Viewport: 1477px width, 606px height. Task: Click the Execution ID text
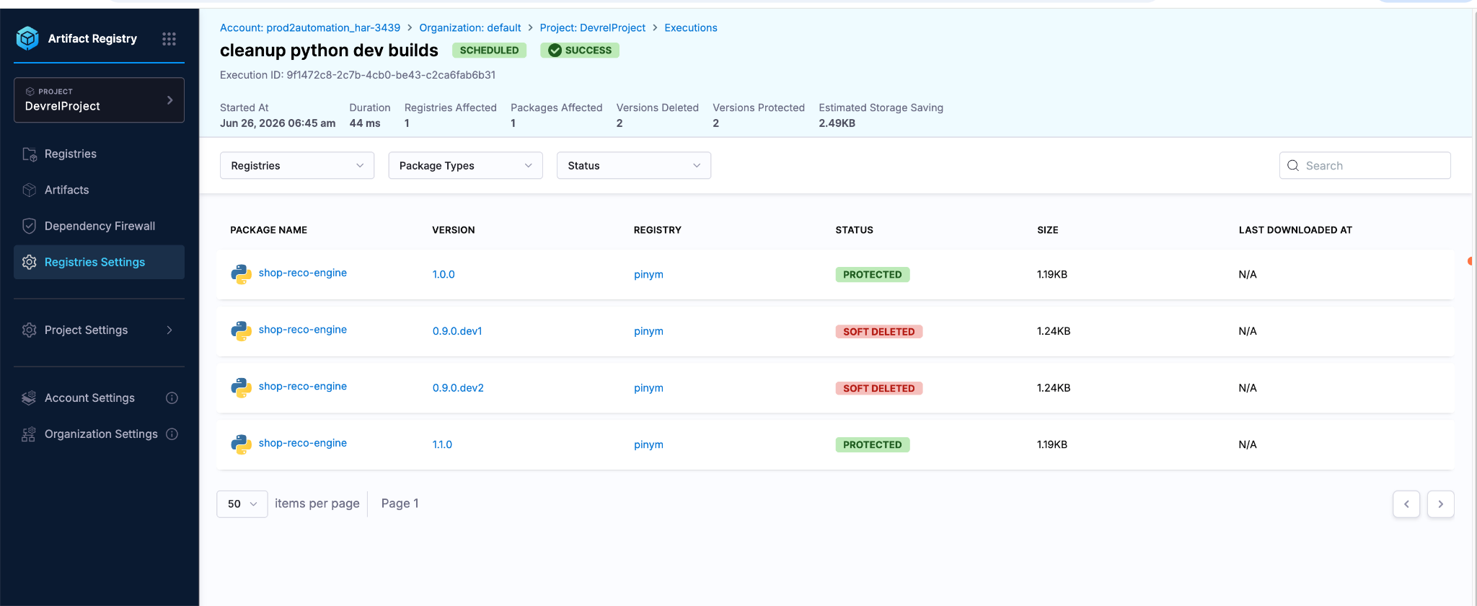[x=358, y=75]
